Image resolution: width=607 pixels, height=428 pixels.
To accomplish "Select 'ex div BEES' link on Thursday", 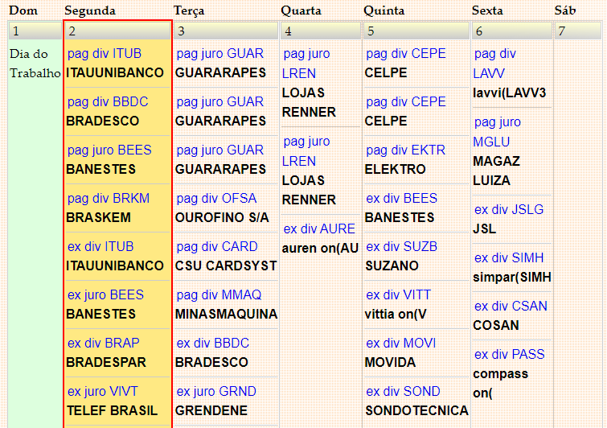I will tap(401, 199).
